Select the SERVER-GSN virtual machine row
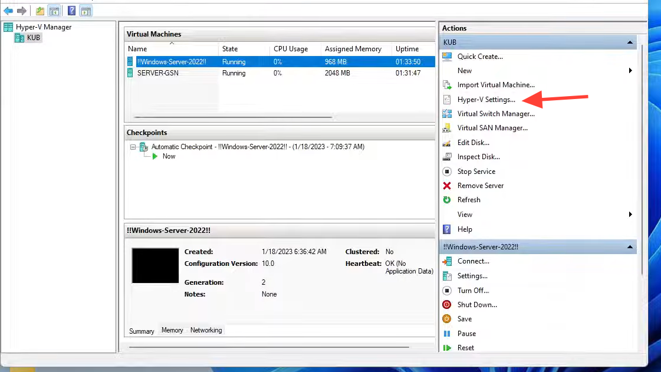Screen dimensions: 661x372 [280, 73]
